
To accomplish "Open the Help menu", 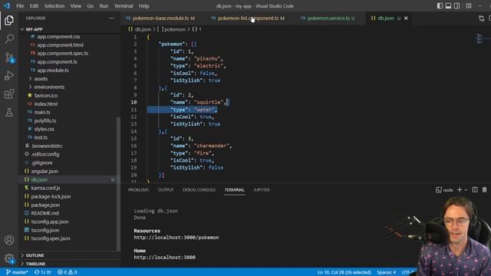I will point(143,6).
